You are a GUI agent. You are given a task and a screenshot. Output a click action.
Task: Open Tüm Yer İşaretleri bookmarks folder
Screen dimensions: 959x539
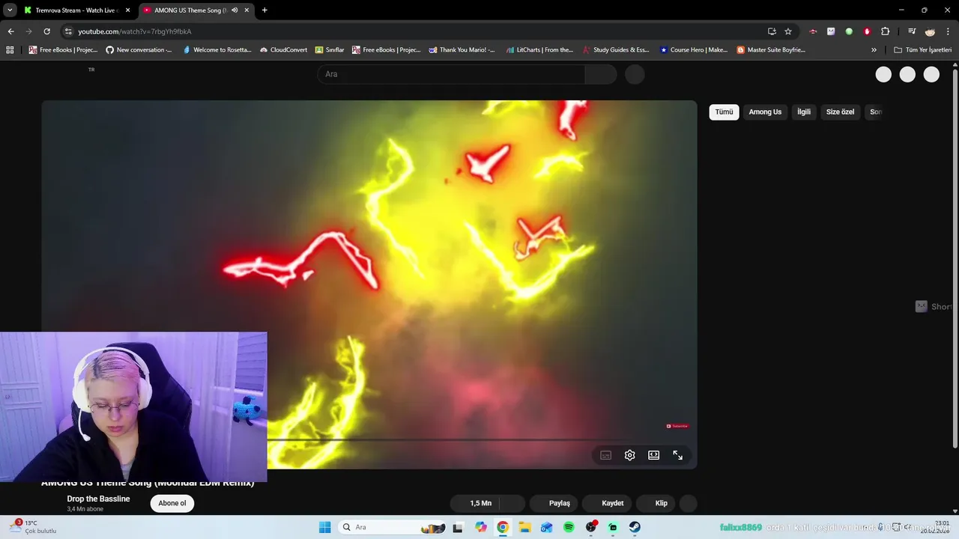(922, 50)
